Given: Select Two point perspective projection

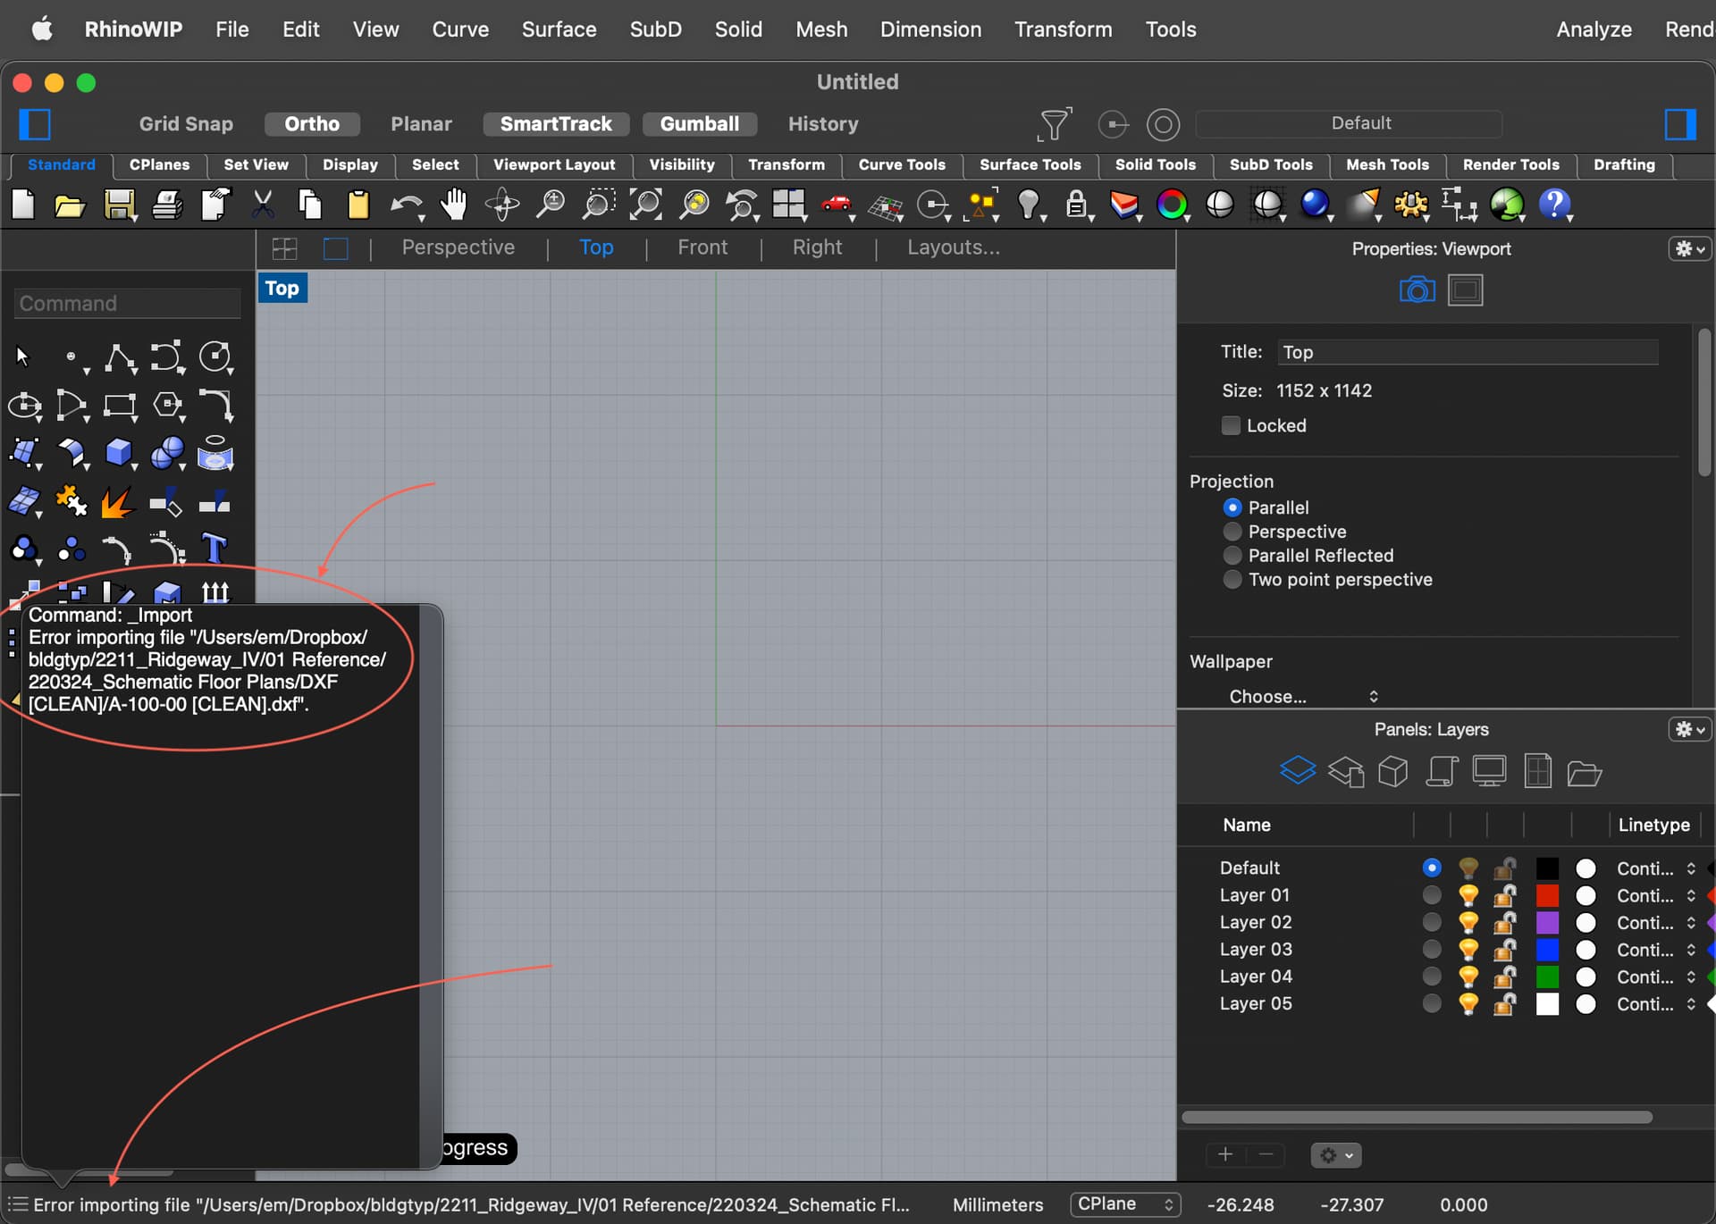Looking at the screenshot, I should (x=1232, y=580).
